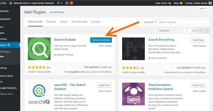This screenshot has width=213, height=111.
Task: Open the Themes sidebar menu
Action: 3,39
